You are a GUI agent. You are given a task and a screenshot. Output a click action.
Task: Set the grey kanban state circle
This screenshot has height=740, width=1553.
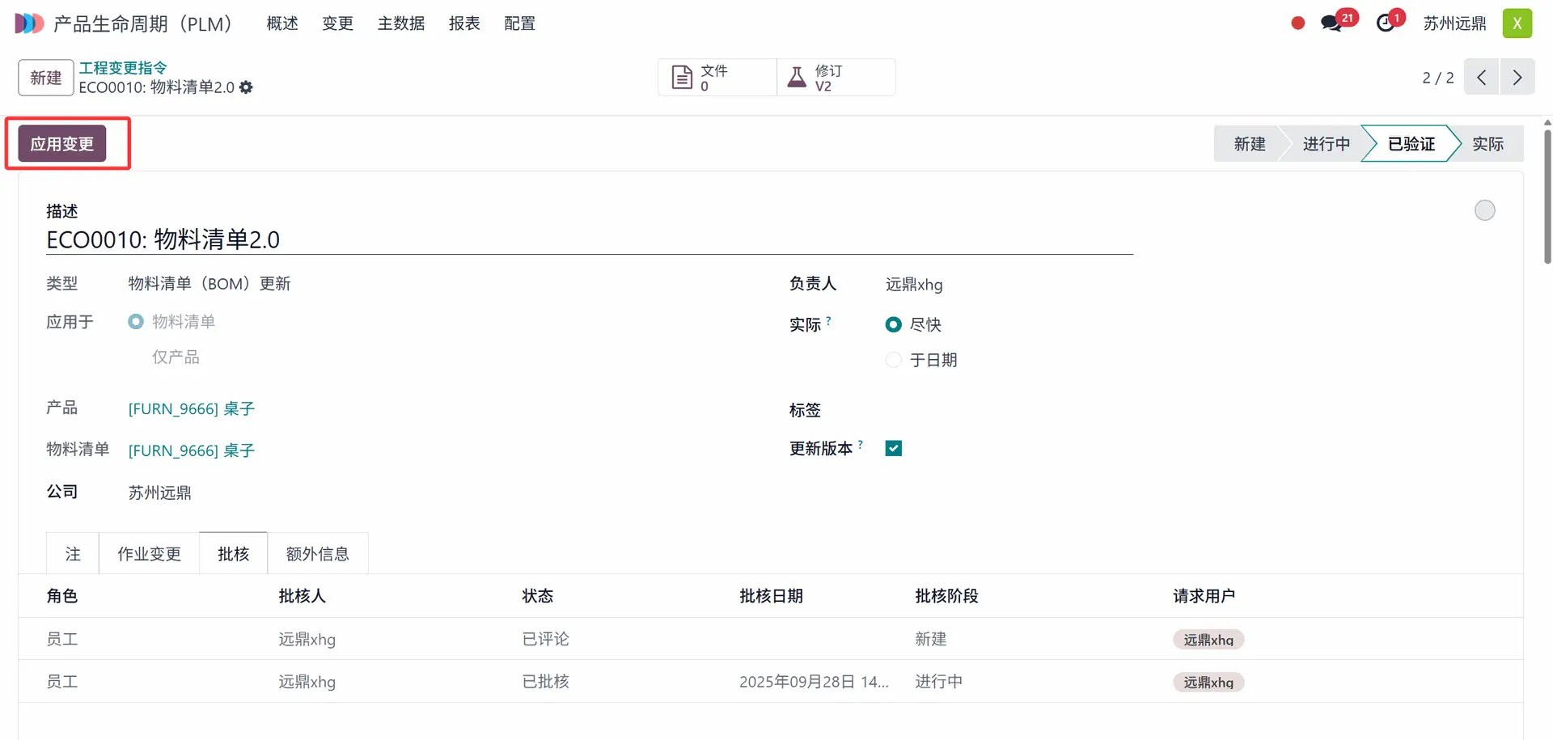tap(1484, 211)
